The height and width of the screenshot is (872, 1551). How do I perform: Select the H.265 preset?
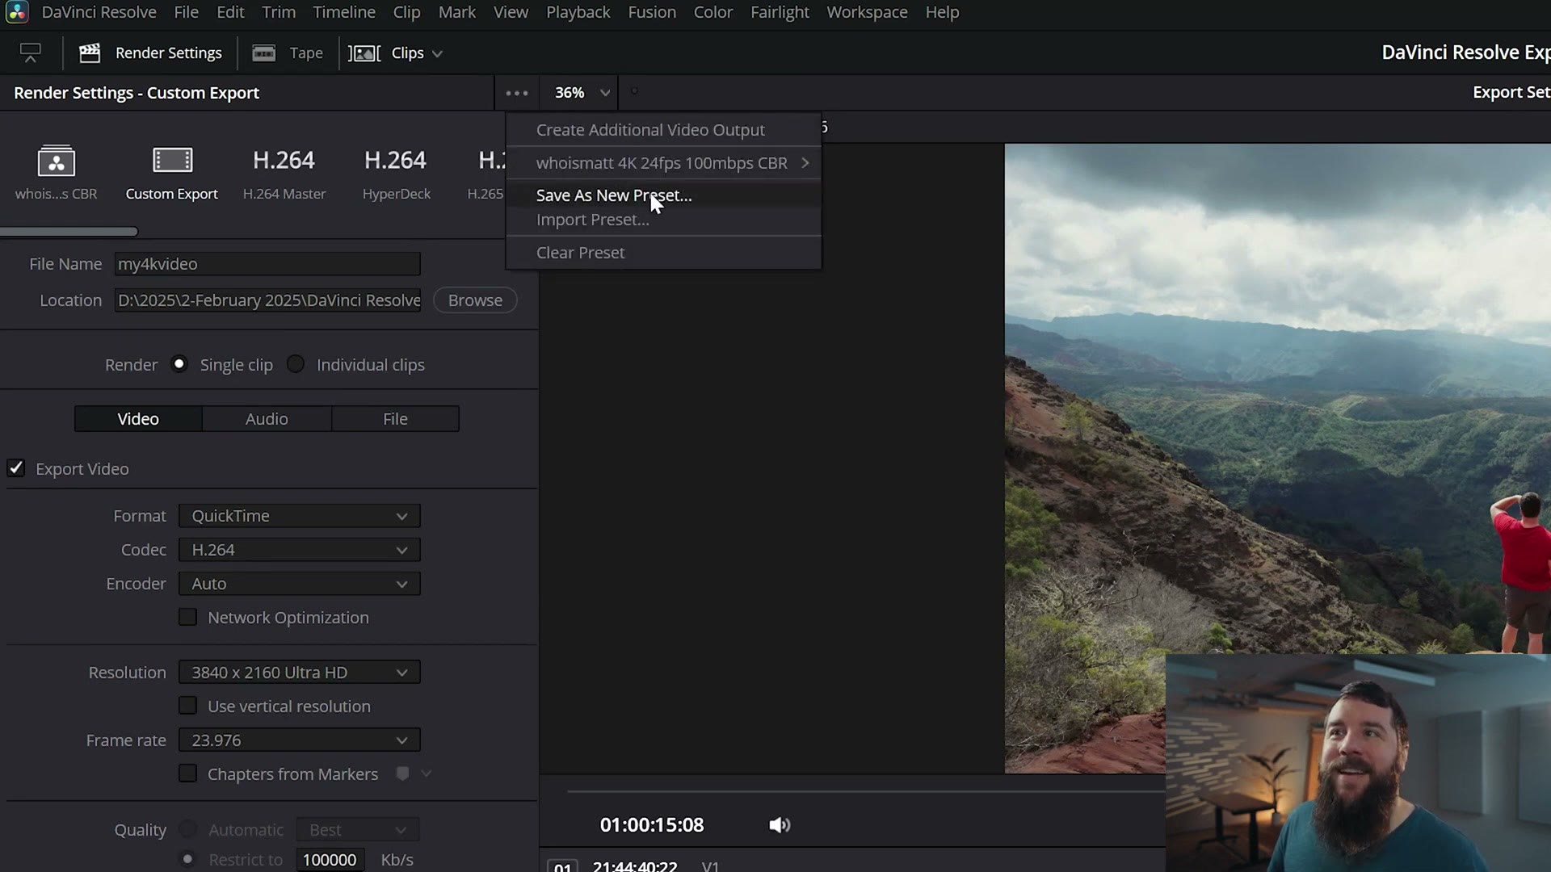[x=487, y=173]
